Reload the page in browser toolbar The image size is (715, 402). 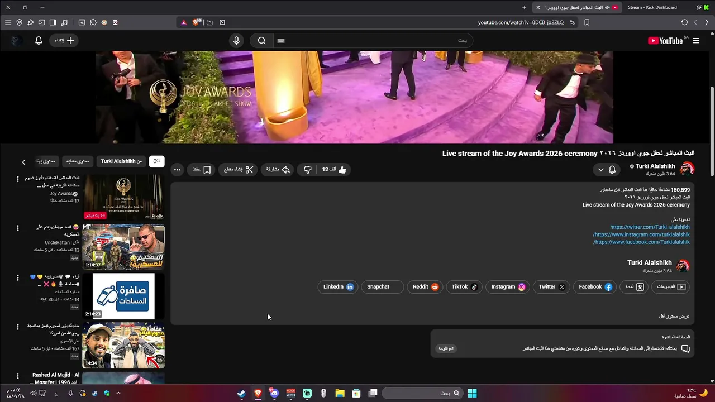tap(684, 22)
